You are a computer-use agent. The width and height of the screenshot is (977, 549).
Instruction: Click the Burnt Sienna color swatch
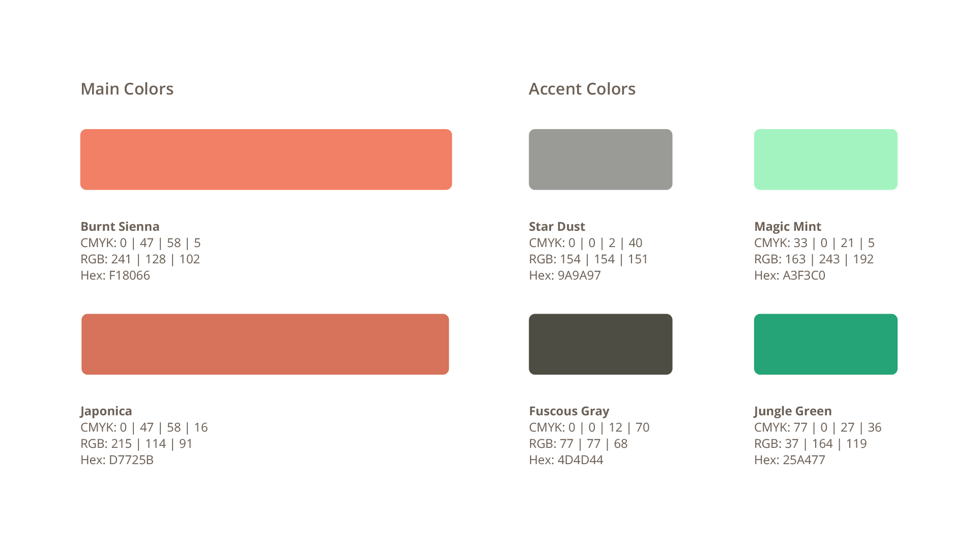[266, 160]
